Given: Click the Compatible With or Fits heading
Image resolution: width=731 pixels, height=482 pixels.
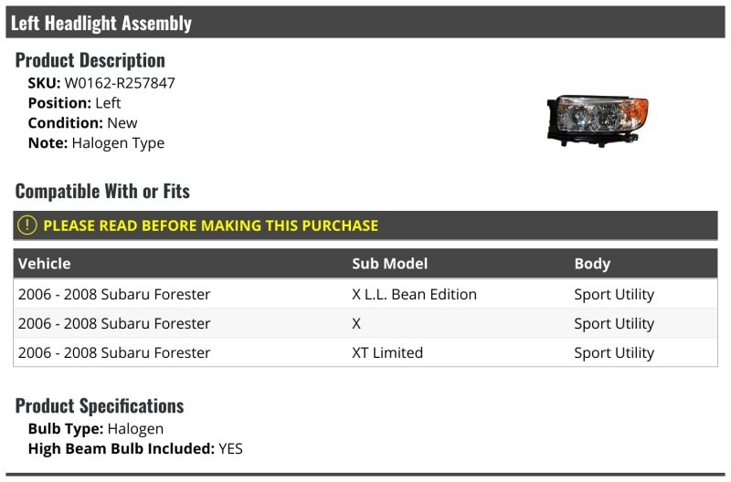Looking at the screenshot, I should click(102, 191).
